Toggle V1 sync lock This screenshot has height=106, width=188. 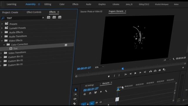pyautogui.click(x=97, y=103)
